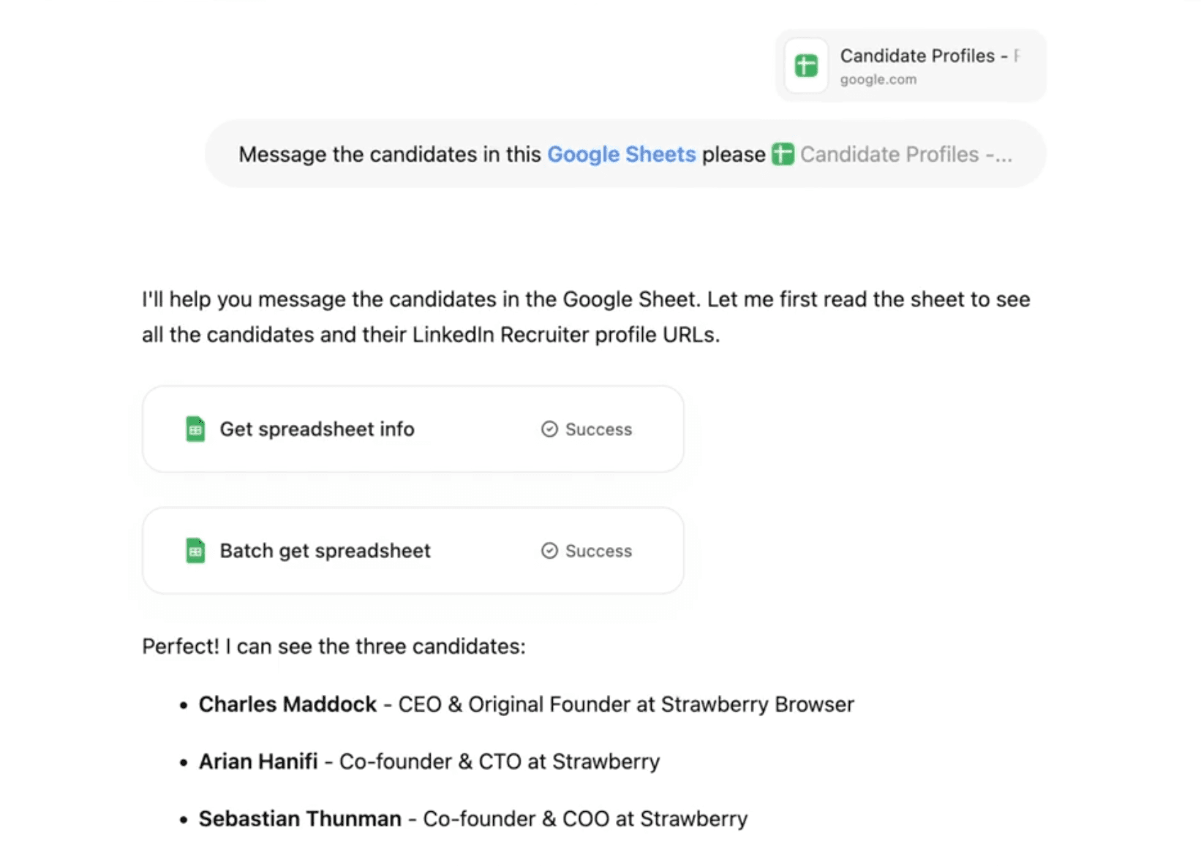Click the google.com domain under Candidate Profiles
Viewport: 1201px width, 866px height.
[x=878, y=80]
